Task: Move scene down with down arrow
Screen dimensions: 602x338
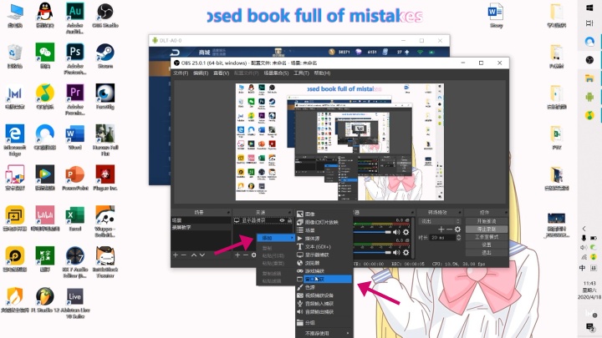Action: [202, 255]
